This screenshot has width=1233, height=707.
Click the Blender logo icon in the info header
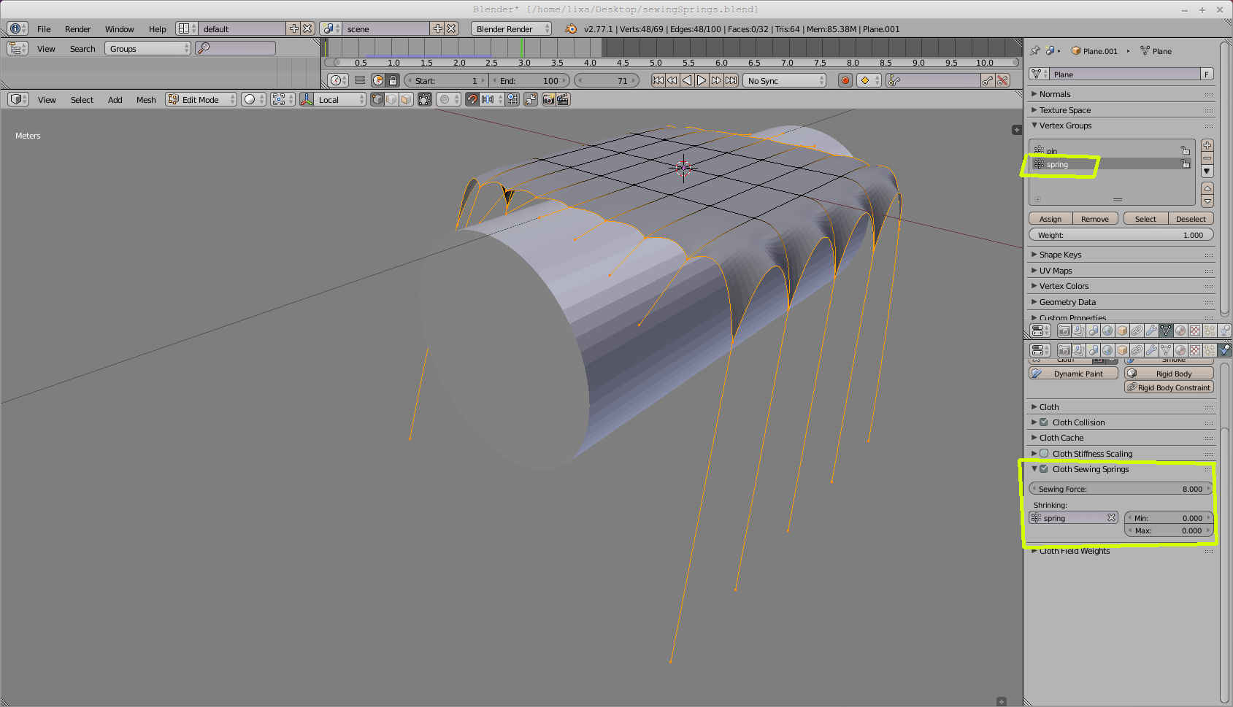(571, 29)
